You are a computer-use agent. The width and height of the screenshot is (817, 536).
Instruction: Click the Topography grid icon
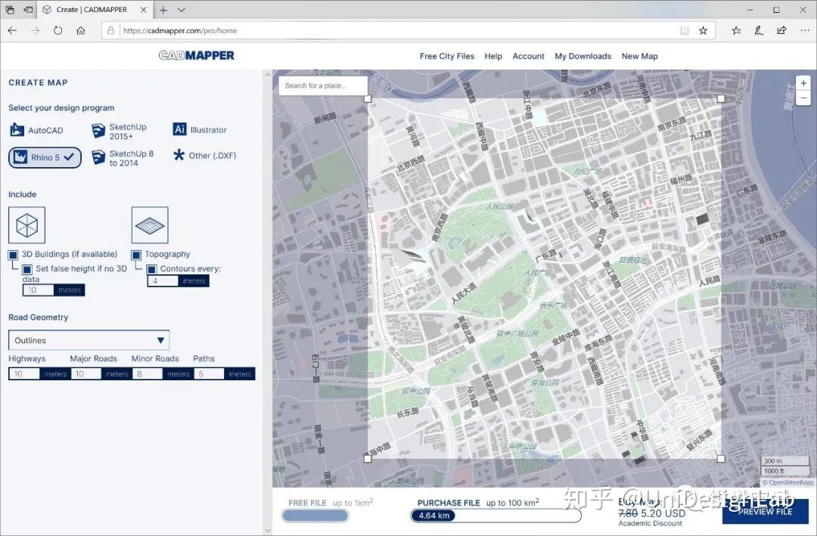(150, 225)
